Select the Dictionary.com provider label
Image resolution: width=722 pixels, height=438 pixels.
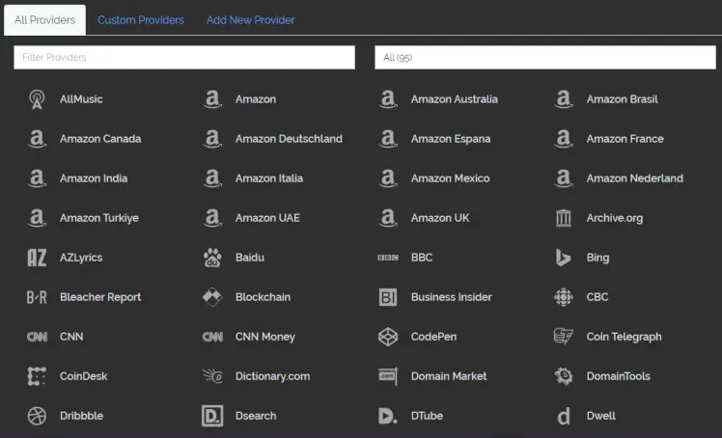pos(272,376)
